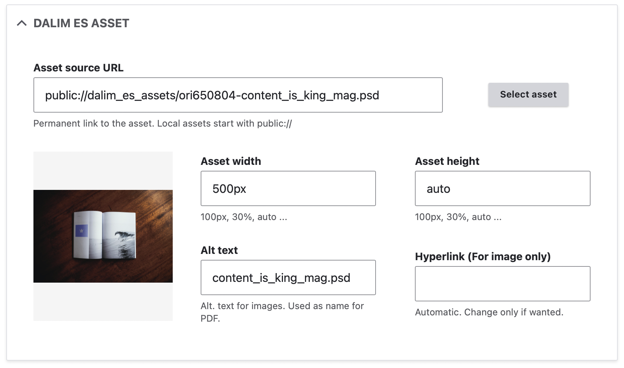The width and height of the screenshot is (624, 368).
Task: Edit the Asset width field
Action: coord(288,188)
